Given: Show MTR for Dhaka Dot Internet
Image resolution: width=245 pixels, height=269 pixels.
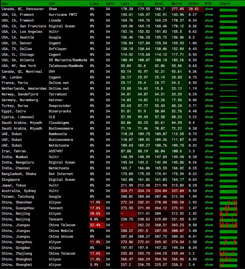Looking at the screenshot, I should point(209,174).
